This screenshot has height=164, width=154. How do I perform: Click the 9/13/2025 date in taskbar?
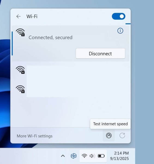coord(119,159)
